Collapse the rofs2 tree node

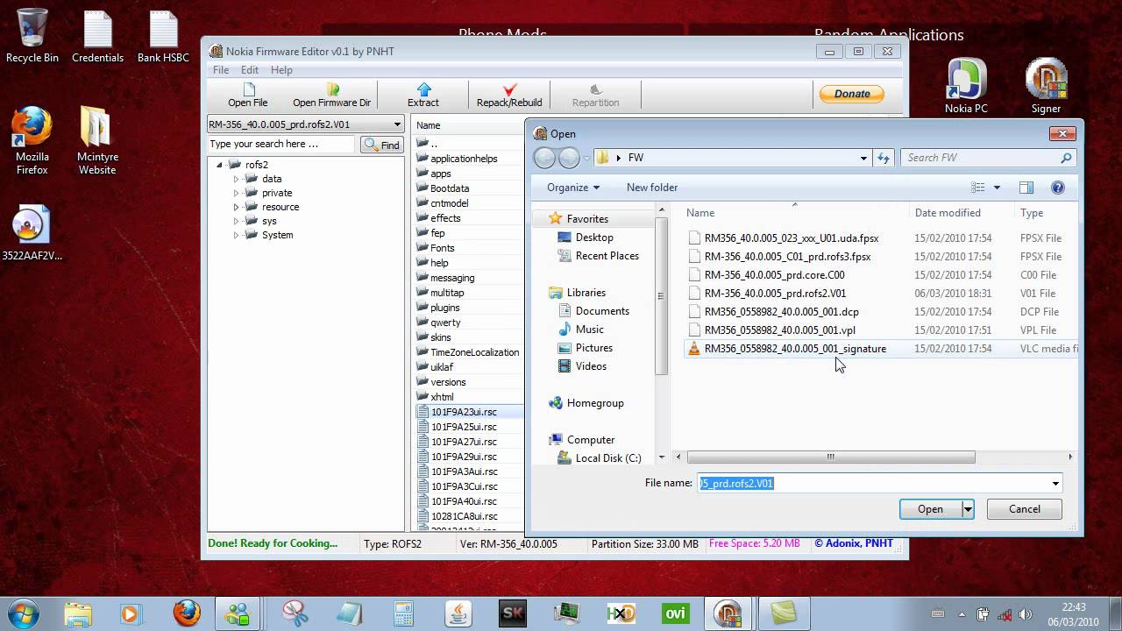[x=220, y=165]
